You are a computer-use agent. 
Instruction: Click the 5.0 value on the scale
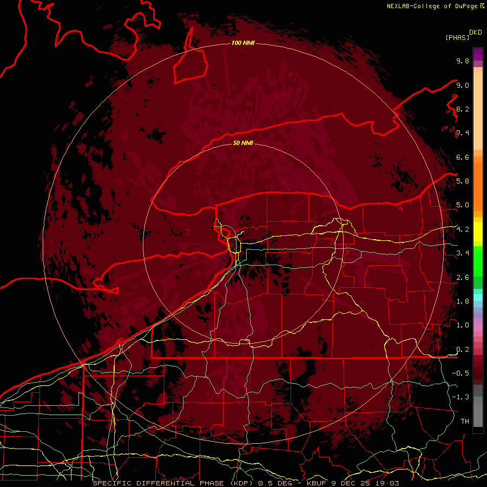coord(463,205)
